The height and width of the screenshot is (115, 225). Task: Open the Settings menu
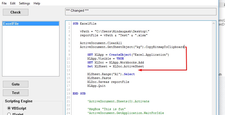(x=25, y=3)
